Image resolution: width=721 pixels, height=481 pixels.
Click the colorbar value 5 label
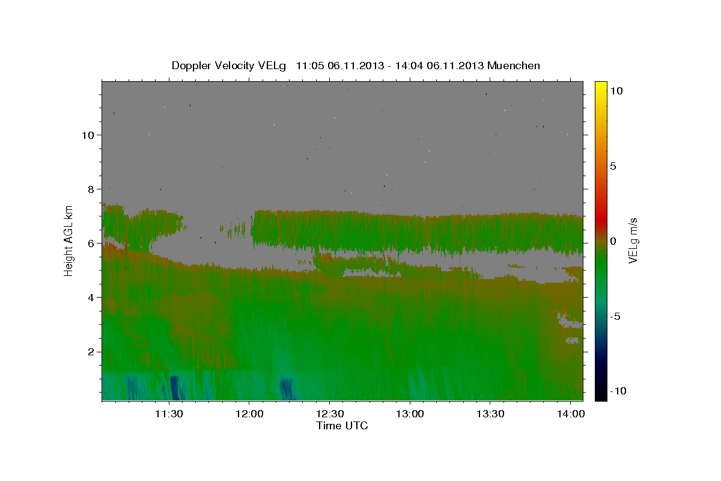click(x=613, y=166)
